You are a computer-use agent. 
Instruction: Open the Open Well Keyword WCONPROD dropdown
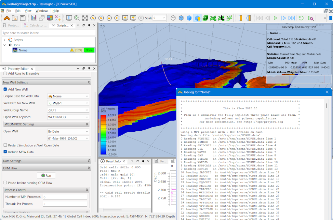[68, 117]
